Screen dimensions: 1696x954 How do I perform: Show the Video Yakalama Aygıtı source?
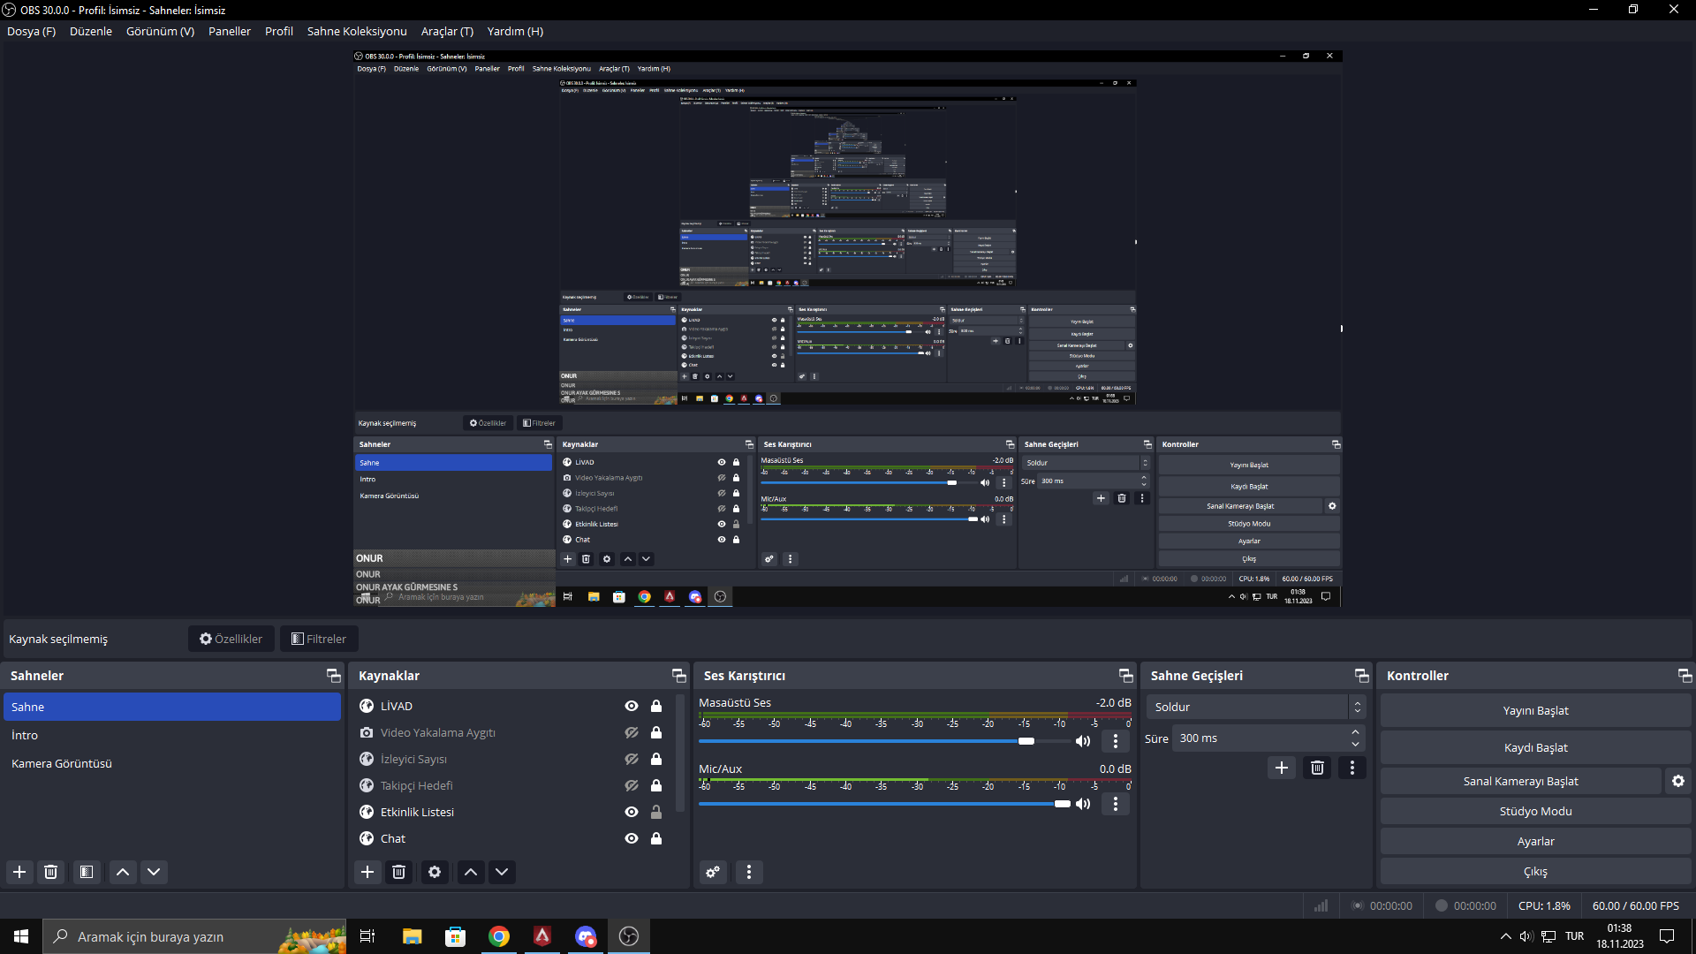[x=632, y=732]
